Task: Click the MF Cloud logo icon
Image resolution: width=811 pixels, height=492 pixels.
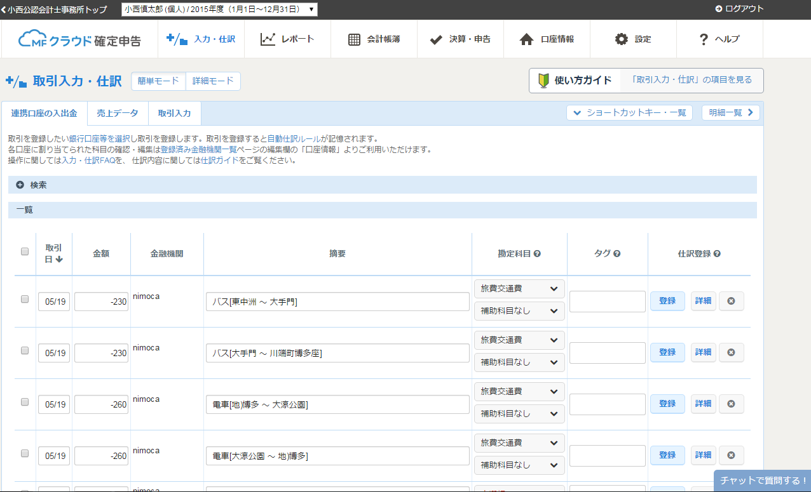Action: tap(32, 39)
